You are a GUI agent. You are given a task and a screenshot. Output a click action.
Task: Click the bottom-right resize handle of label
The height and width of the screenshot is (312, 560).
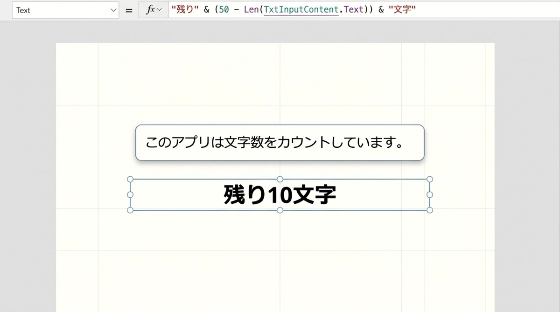coord(430,210)
